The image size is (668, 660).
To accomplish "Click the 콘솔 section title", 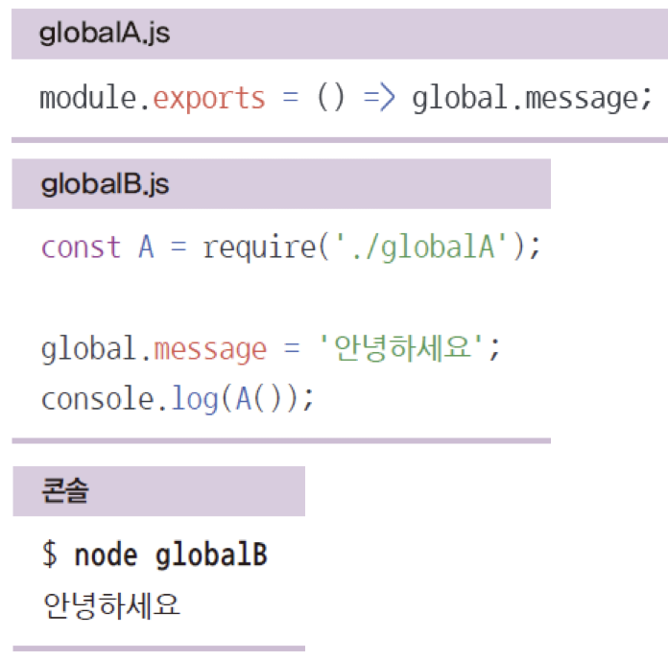I will [x=65, y=490].
